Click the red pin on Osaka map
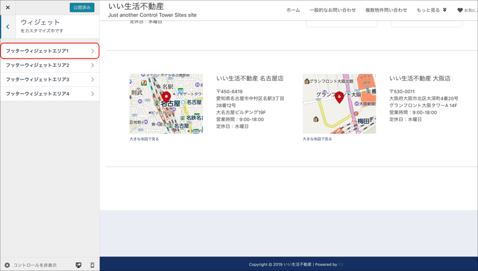This screenshot has height=271, width=478. point(339,97)
